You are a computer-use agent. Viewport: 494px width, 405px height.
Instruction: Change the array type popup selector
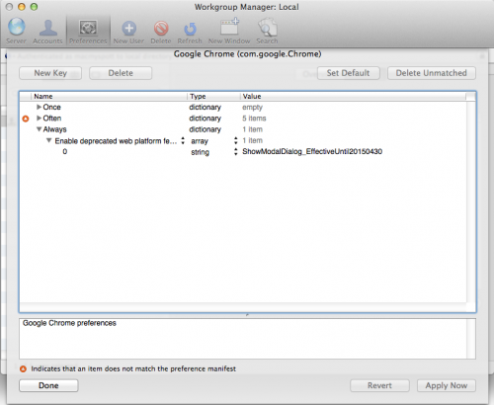coord(235,141)
